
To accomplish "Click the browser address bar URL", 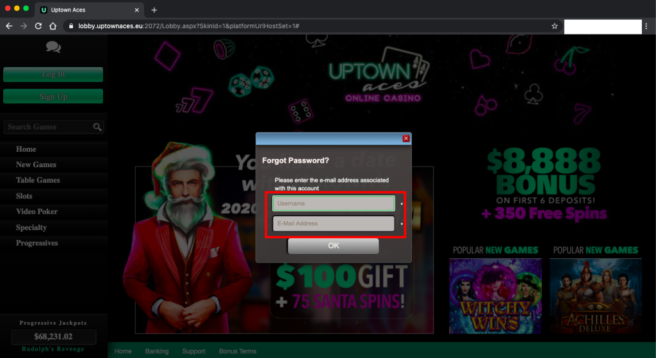I will 189,26.
